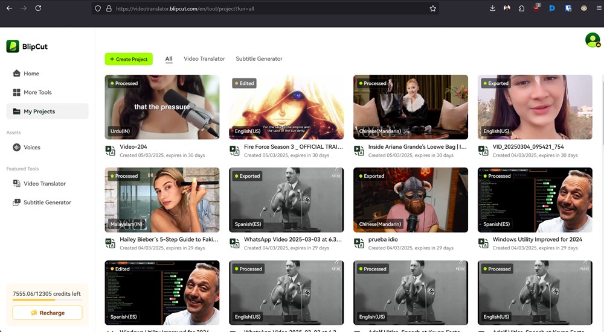This screenshot has width=604, height=332.
Task: Click translator icon beside WhatsApp Video
Action: 234,243
